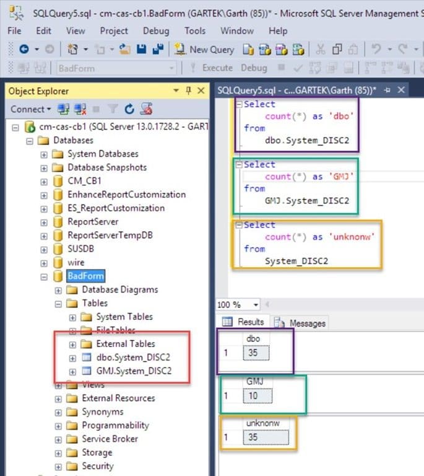Expand the ReportServer database node

(44, 223)
